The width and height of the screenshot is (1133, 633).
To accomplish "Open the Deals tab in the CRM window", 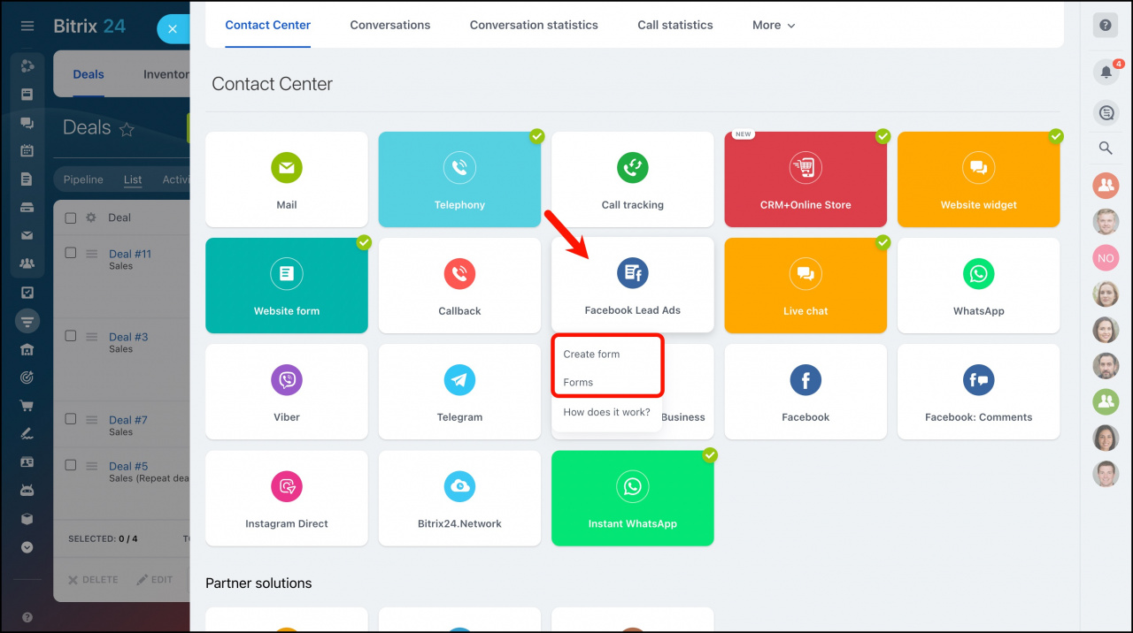I will [x=89, y=74].
